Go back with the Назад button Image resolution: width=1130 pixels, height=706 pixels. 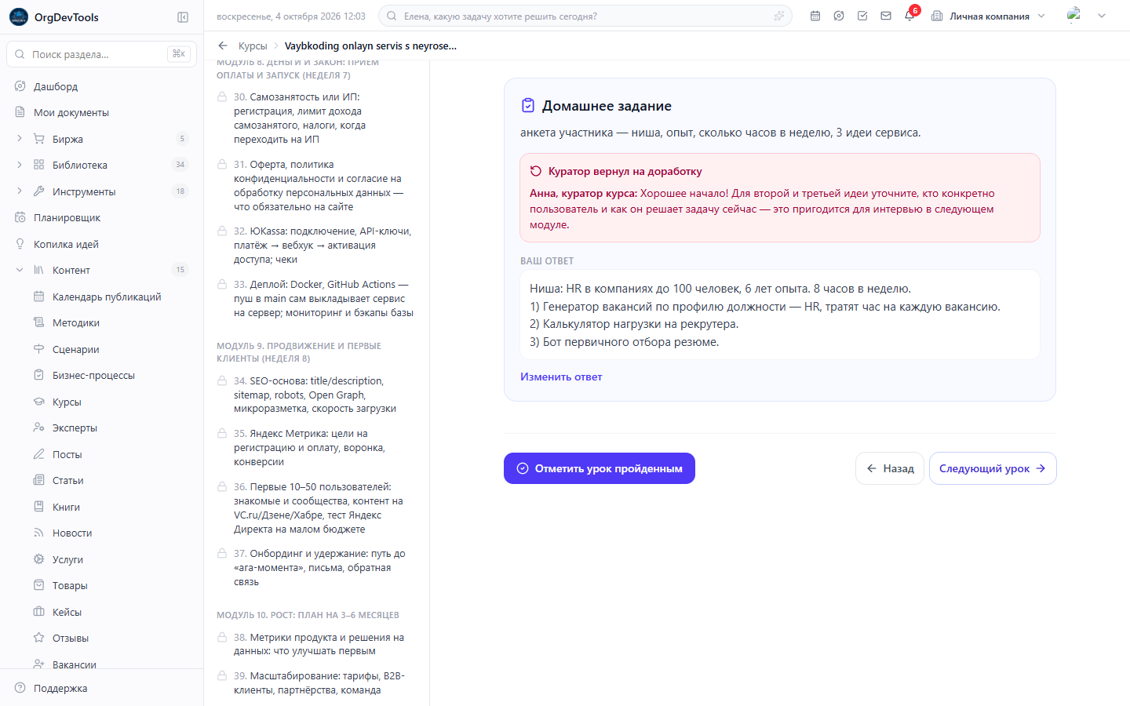coord(890,468)
